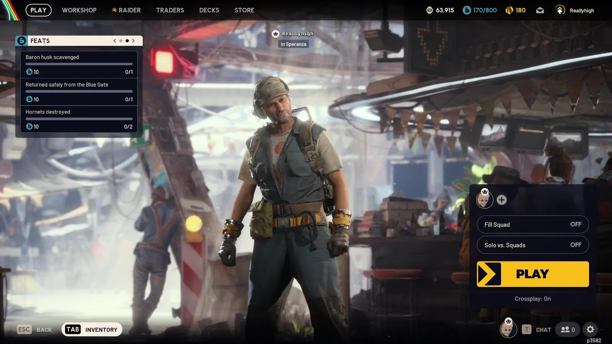Open the mail inbox envelope icon
612x344 pixels.
click(540, 10)
